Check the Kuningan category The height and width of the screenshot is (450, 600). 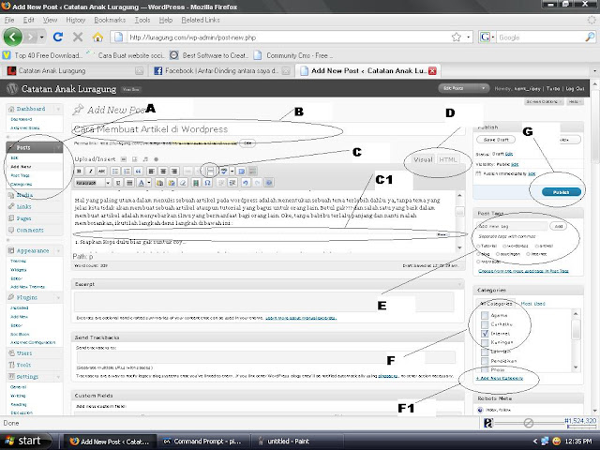[x=485, y=342]
